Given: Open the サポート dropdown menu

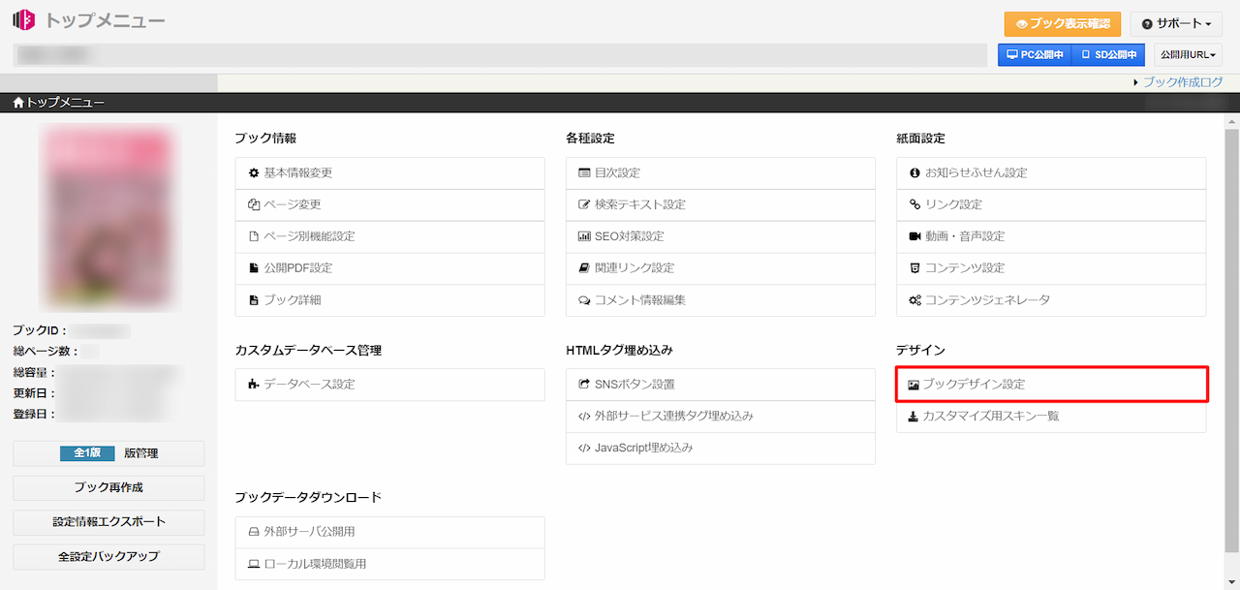Looking at the screenshot, I should (x=1176, y=24).
